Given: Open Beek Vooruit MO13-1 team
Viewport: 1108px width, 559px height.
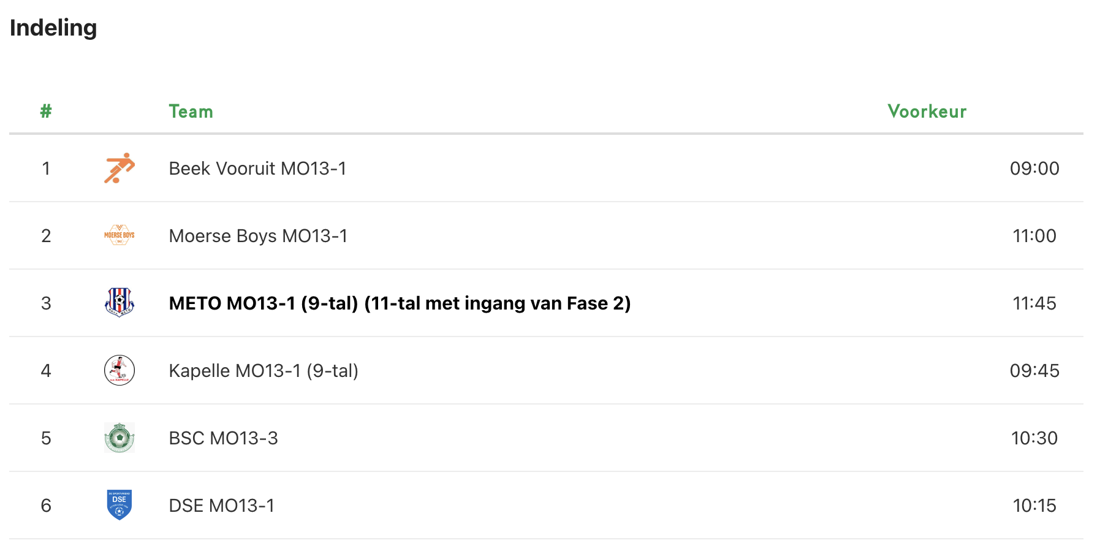Looking at the screenshot, I should coord(257,169).
